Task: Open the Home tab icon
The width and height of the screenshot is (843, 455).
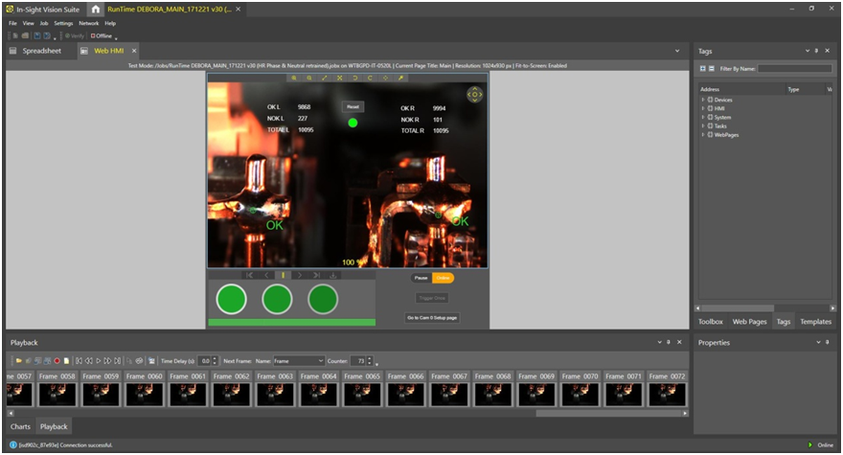Action: pos(95,10)
